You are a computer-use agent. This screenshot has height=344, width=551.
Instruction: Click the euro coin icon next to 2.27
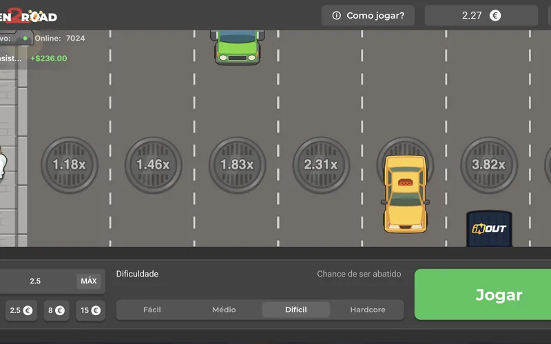(495, 15)
